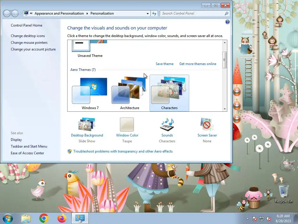
Task: Click the Action Center flag icon
Action: point(254,218)
